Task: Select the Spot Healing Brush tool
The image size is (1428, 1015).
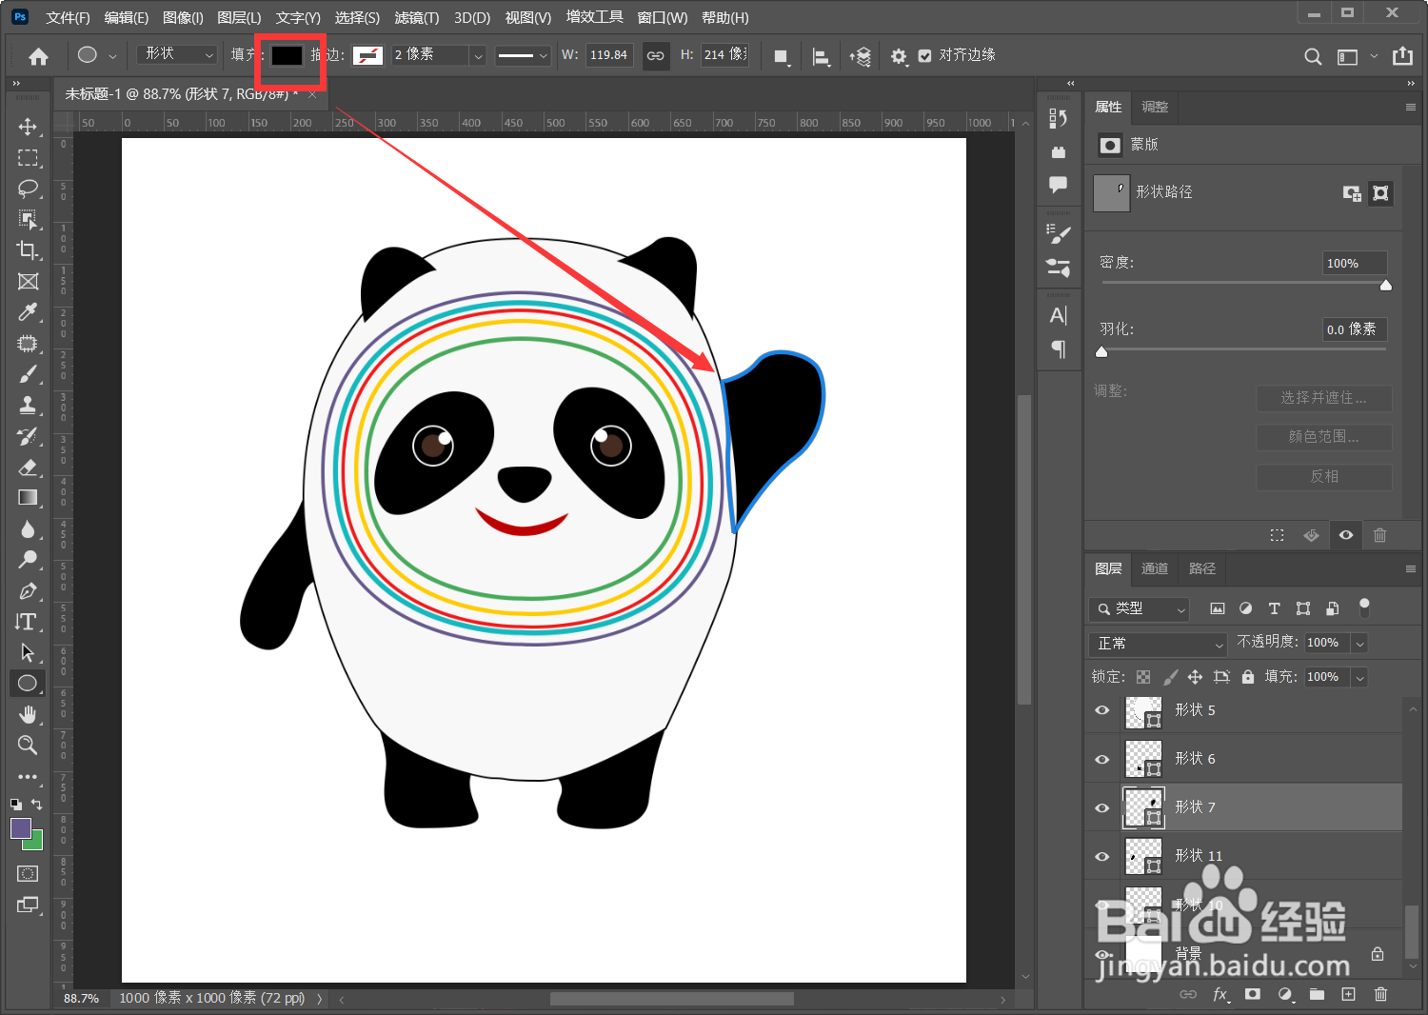Action: 28,344
